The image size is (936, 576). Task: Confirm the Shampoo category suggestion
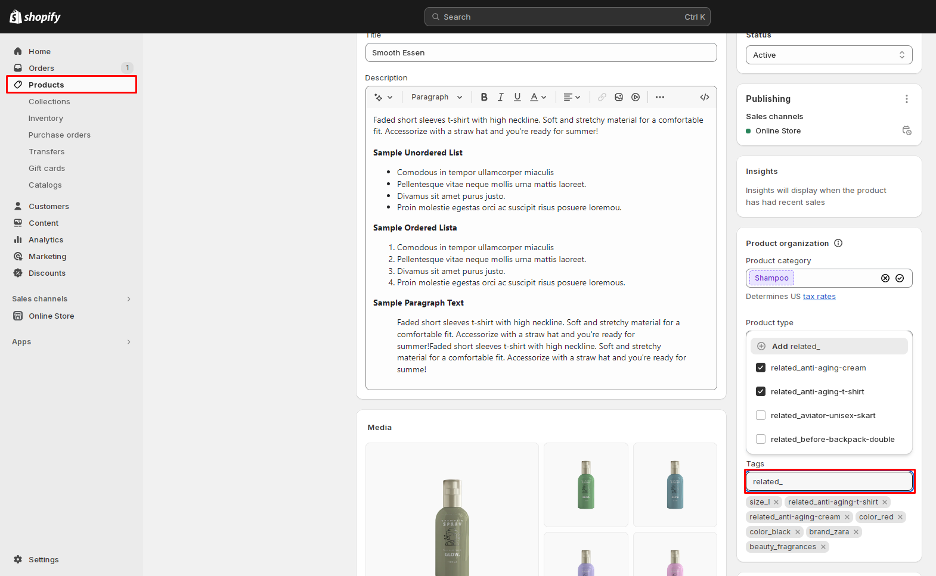[900, 278]
